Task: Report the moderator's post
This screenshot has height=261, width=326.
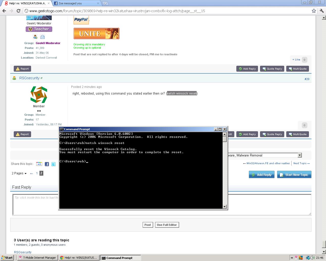Action: [x=22, y=69]
